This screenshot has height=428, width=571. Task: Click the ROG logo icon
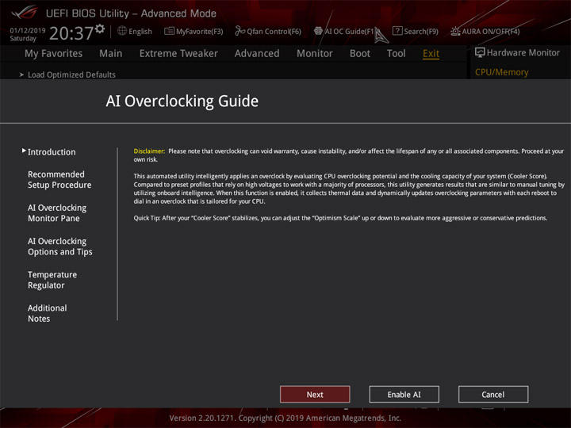click(24, 13)
